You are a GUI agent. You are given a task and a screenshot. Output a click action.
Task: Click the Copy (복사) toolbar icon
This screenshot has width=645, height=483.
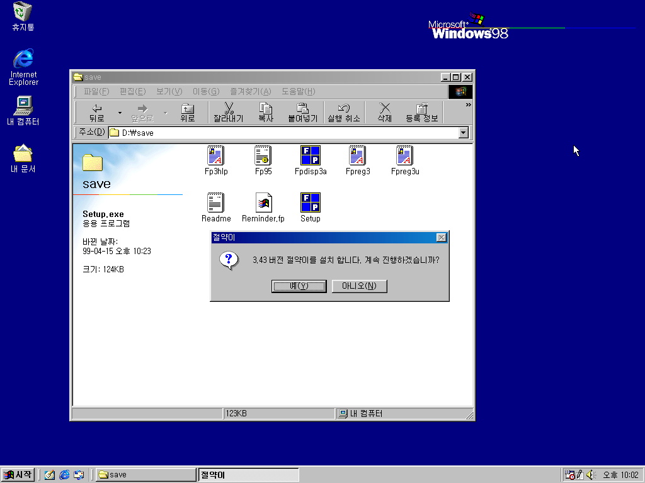coord(266,113)
